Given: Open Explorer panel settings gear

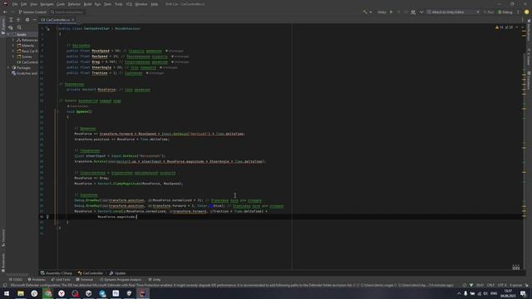Looking at the screenshot, I should click(x=27, y=20).
